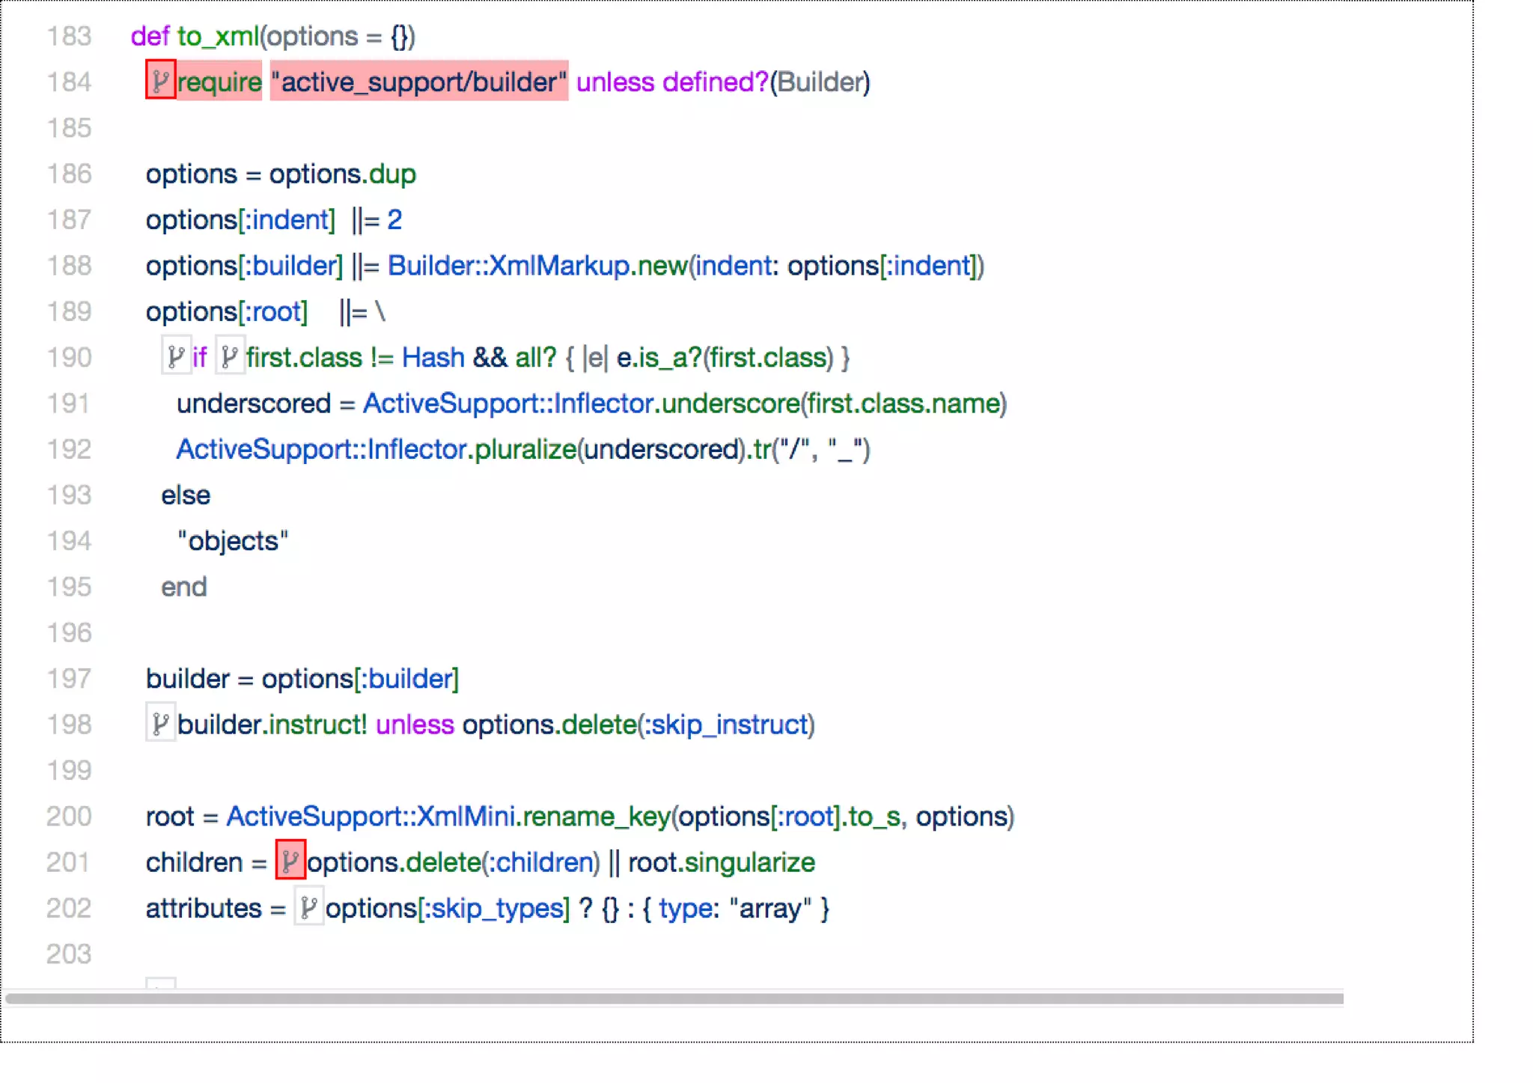Click line number 183
The image size is (1533, 1083).
69,36
